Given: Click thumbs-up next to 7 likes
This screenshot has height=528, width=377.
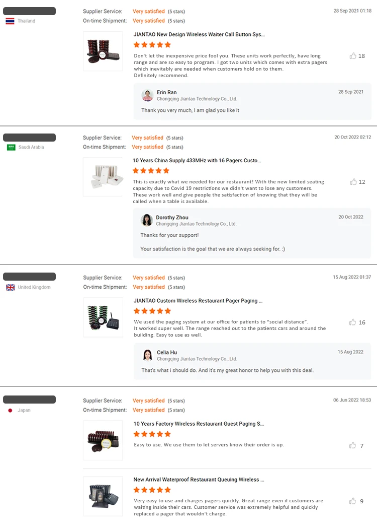Looking at the screenshot, I should pyautogui.click(x=353, y=445).
